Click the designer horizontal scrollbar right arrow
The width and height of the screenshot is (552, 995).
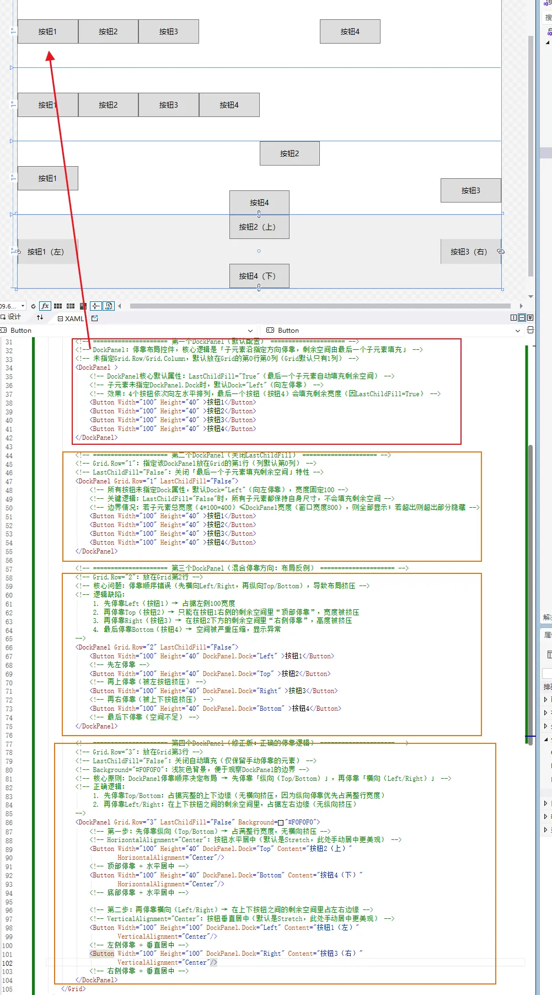point(521,306)
